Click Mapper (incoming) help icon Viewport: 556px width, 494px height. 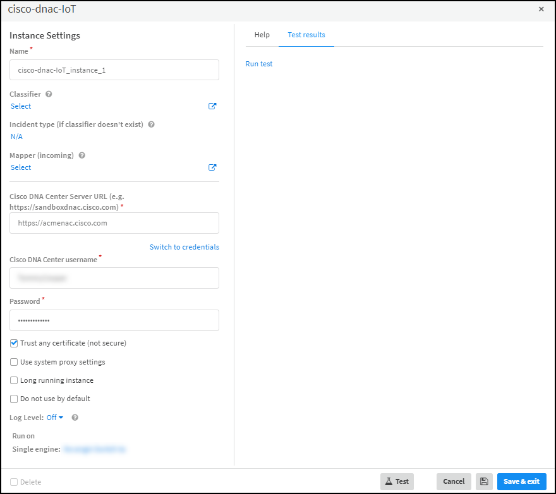pos(82,155)
